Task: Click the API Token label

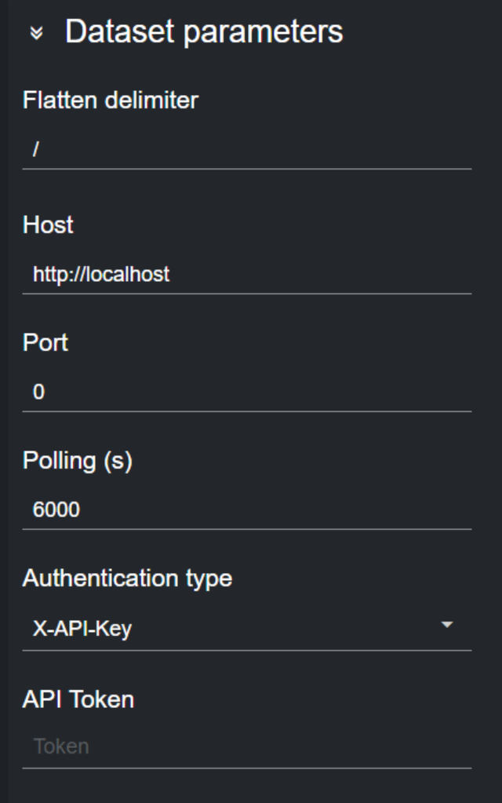Action: tap(78, 699)
